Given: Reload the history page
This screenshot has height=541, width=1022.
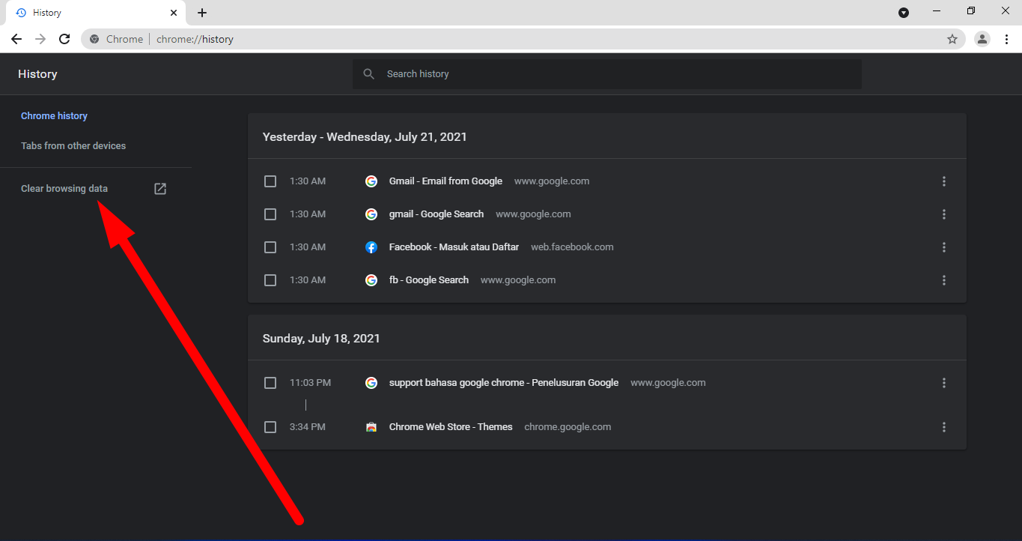Looking at the screenshot, I should pos(64,39).
